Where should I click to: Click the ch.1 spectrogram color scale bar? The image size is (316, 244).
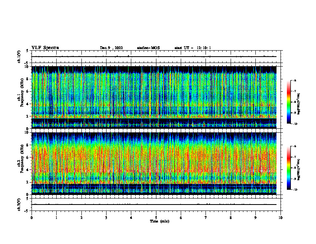click(289, 102)
